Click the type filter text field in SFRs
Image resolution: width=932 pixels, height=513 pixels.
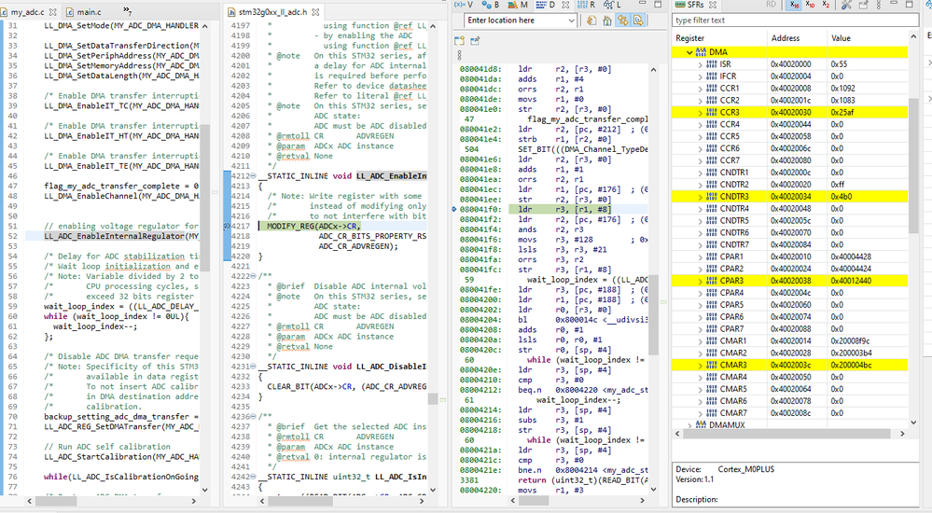(795, 21)
